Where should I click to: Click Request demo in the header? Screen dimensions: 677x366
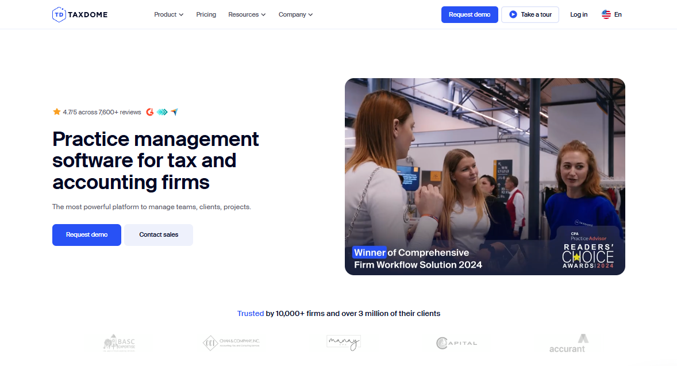pyautogui.click(x=470, y=15)
